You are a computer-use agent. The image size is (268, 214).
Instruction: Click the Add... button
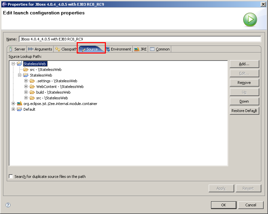click(244, 64)
